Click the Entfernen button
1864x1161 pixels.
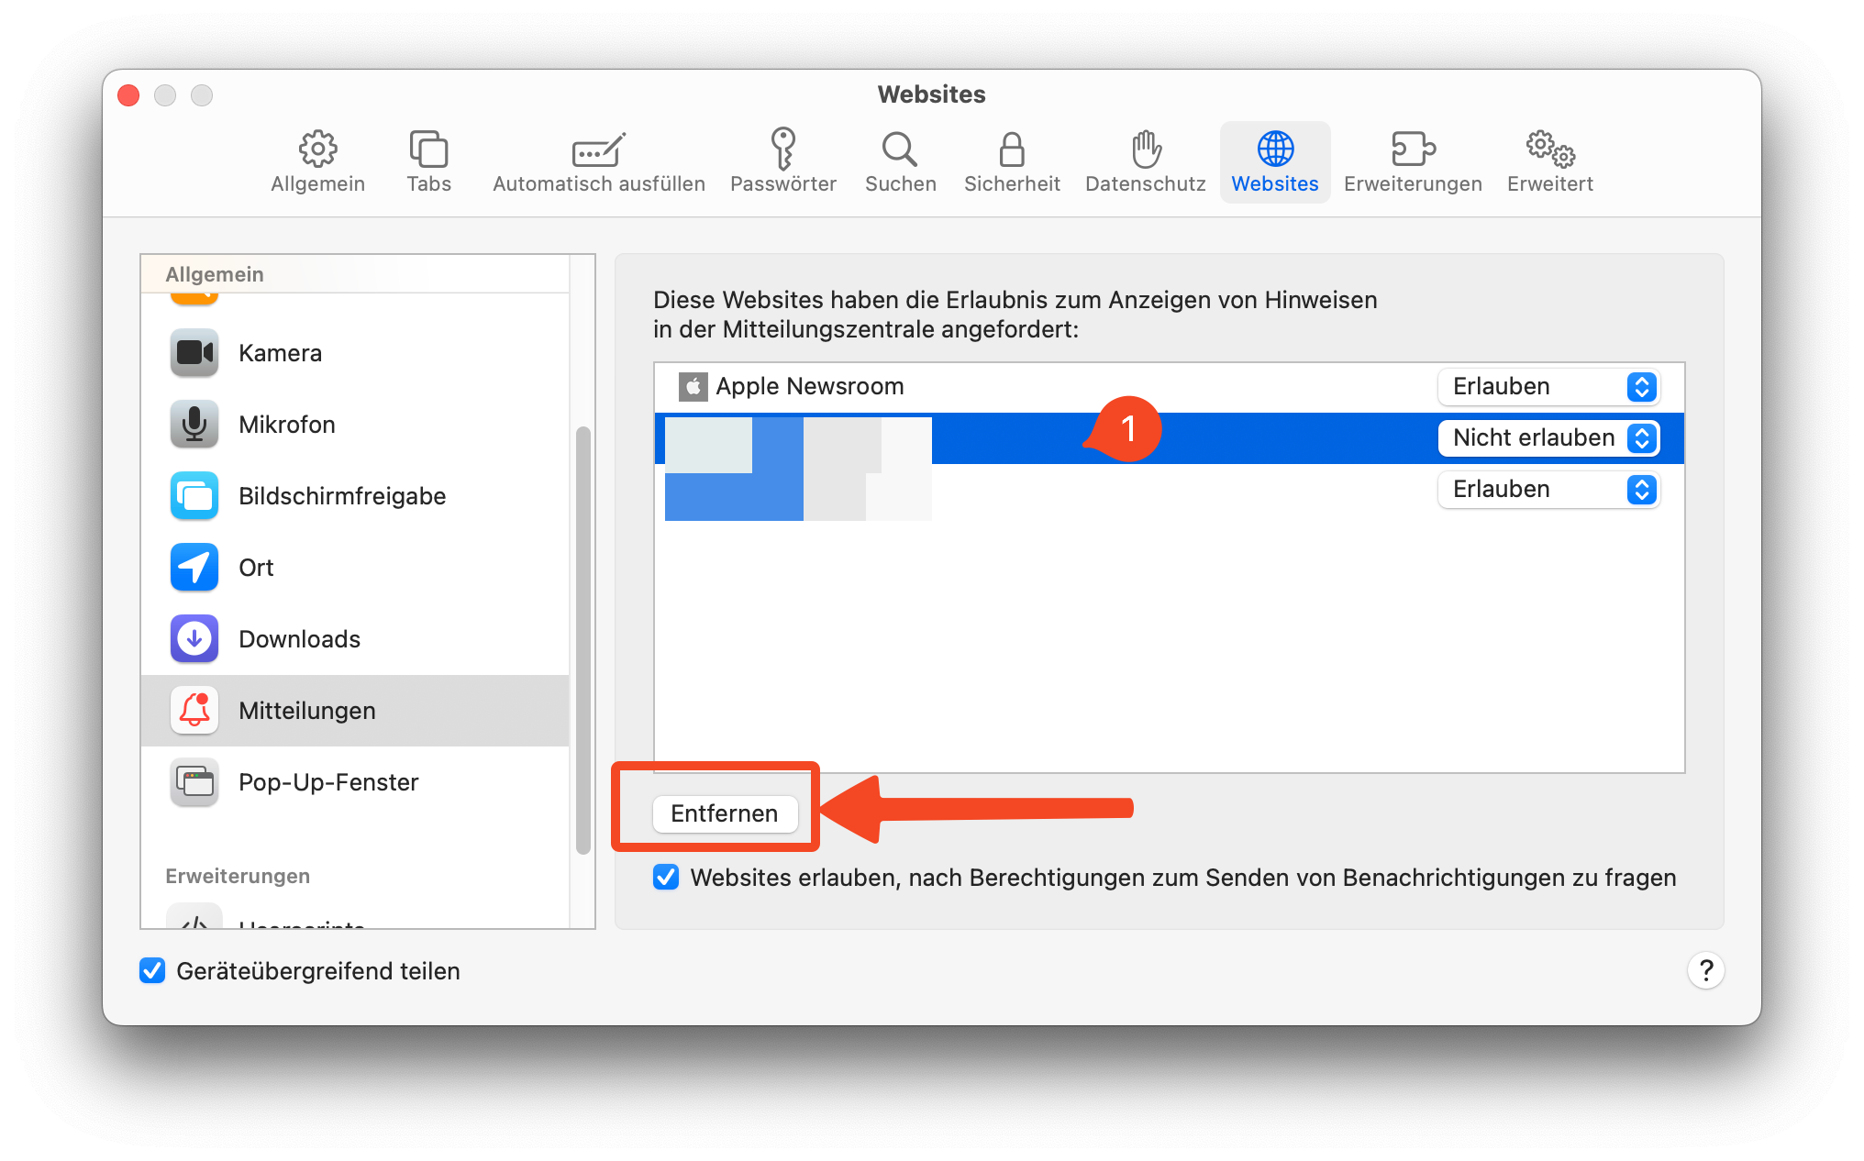pos(724,813)
